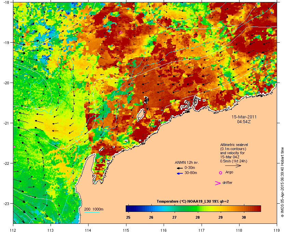287x232 pixels.
Task: Click the longitude axis label 116
Action: (x=164, y=230)
